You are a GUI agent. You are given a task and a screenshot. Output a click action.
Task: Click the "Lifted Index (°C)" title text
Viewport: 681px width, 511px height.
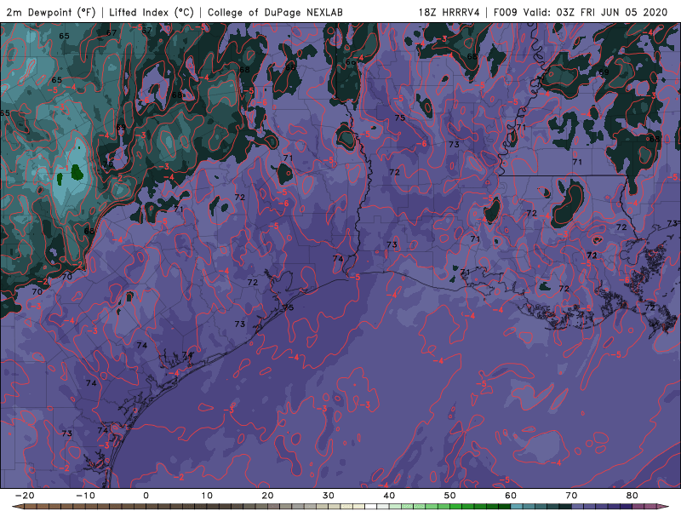[x=152, y=12]
